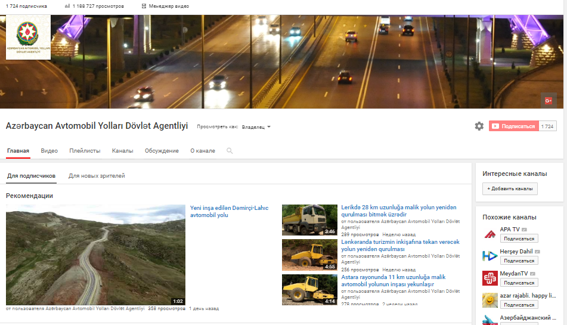Click the red 'Подписаться' button
Image resolution: width=567 pixels, height=325 pixels.
513,126
